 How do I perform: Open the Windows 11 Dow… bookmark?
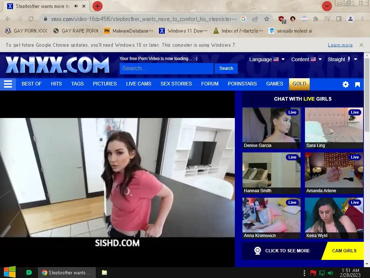[x=183, y=31]
